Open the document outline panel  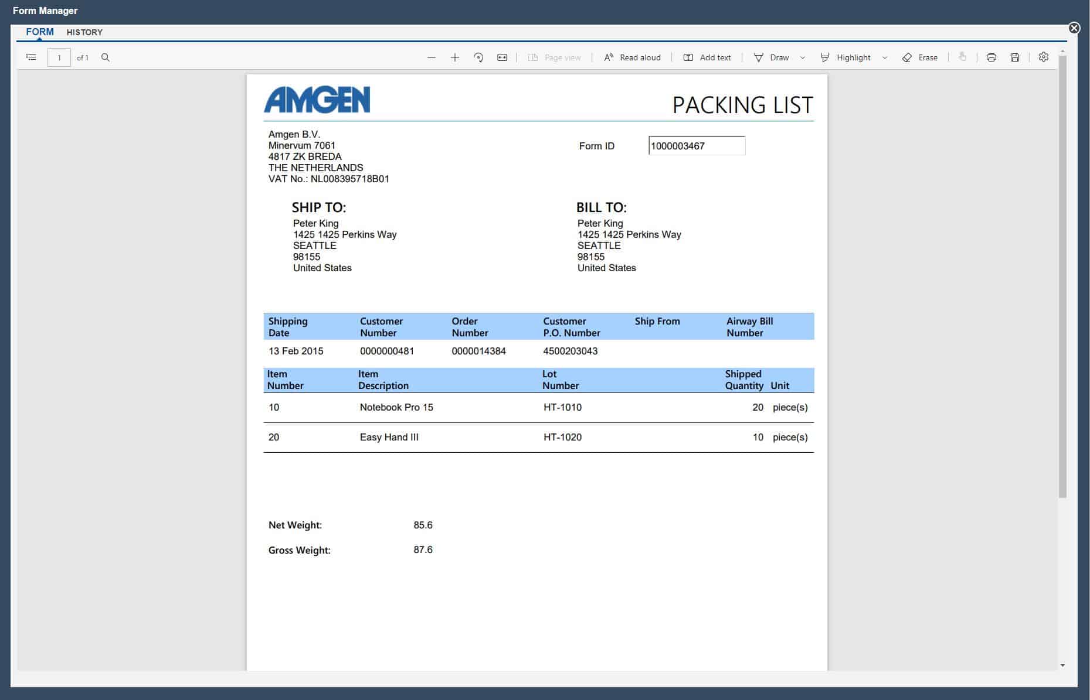[x=30, y=57]
